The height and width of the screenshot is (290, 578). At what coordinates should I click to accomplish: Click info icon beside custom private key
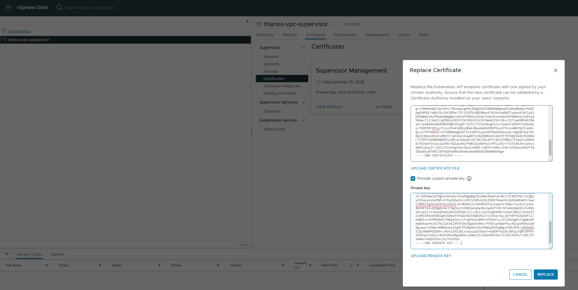pos(469,179)
